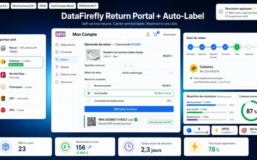Click the Mondial Relay logo icon
Image resolution: width=257 pixels, height=160 pixels.
pos(3,75)
